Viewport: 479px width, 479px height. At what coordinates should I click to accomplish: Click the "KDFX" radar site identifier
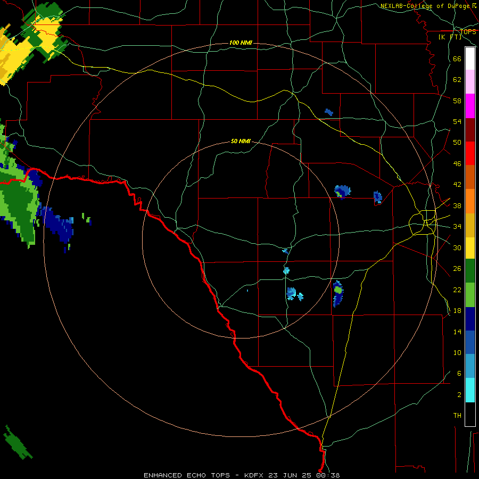point(253,475)
